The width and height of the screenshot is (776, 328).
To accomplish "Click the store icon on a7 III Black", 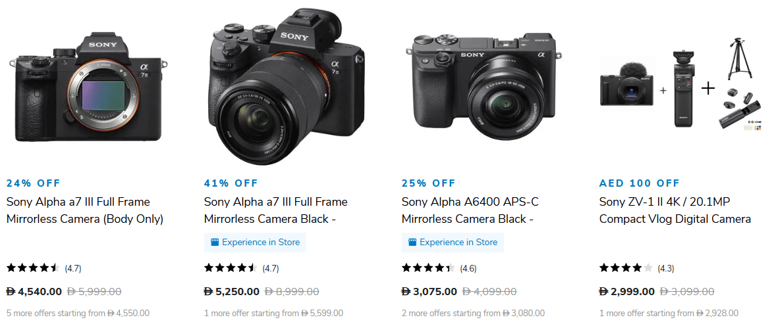I will tap(214, 242).
